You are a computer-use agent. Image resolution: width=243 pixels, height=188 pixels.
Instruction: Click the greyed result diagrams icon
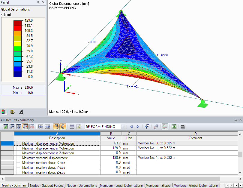32,127
